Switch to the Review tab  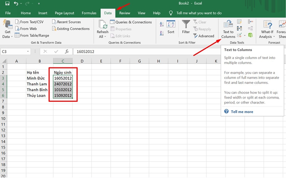pos(125,13)
